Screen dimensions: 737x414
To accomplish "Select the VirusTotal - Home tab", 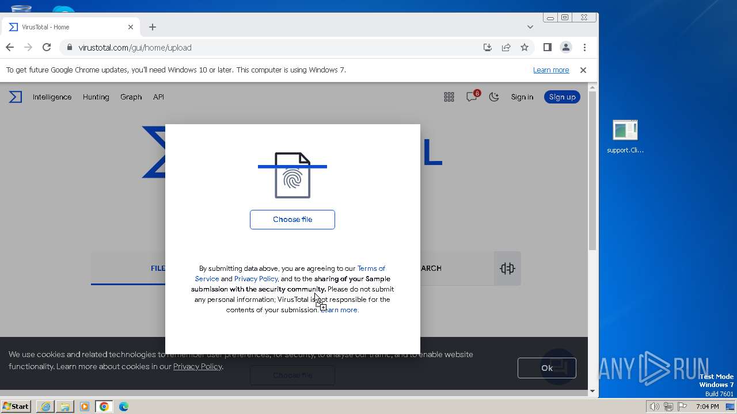I will point(71,27).
